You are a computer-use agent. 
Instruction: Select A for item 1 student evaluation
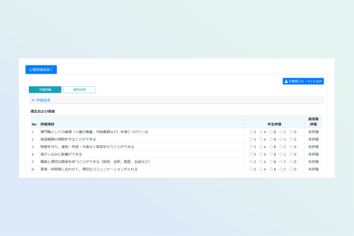(x=261, y=132)
